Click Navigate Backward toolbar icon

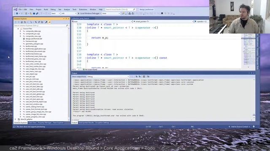coord(17,13)
